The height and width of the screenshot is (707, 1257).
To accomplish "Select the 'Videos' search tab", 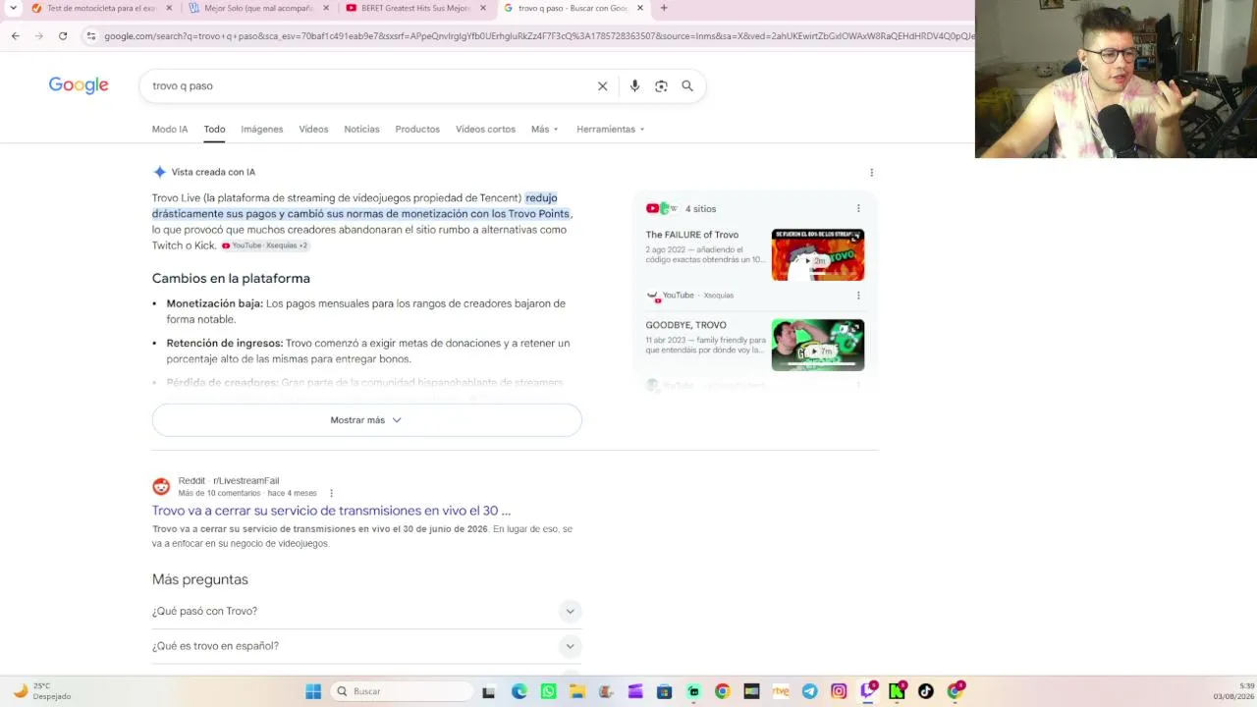I will pyautogui.click(x=313, y=130).
